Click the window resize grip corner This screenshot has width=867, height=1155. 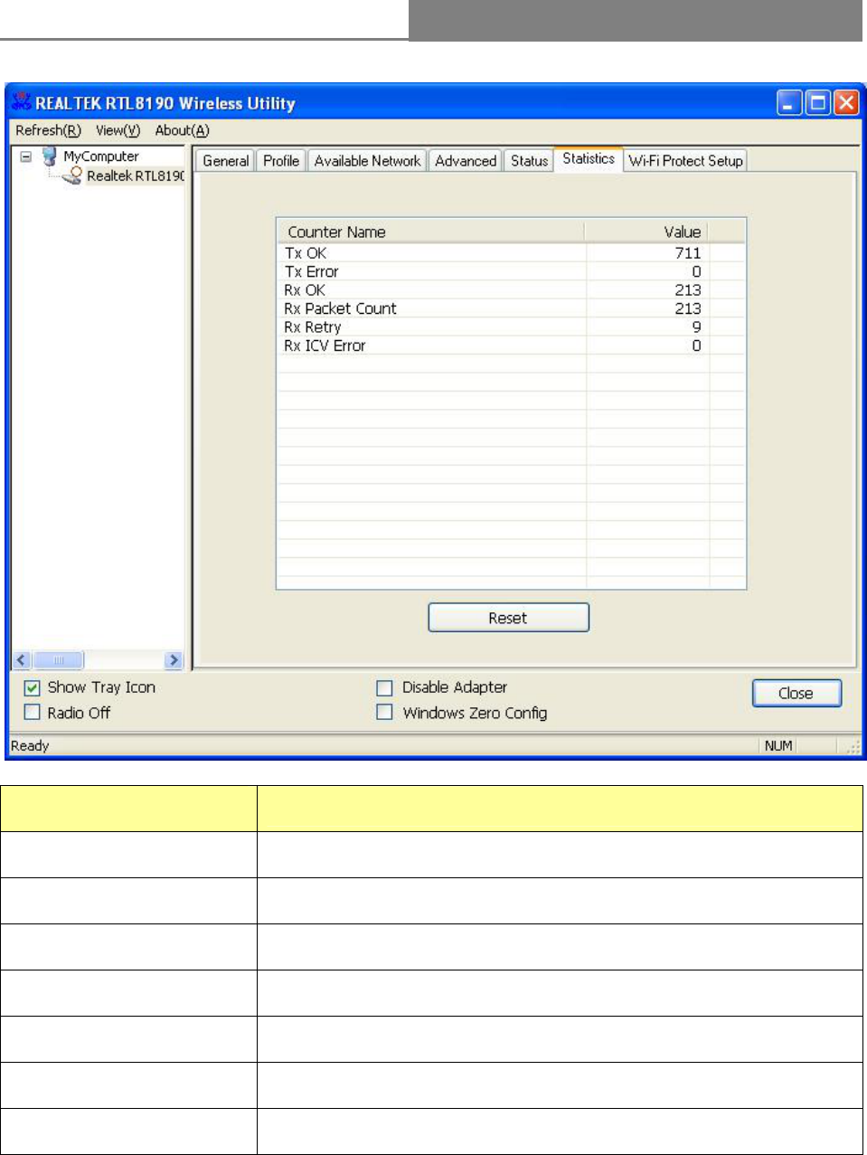[x=851, y=747]
